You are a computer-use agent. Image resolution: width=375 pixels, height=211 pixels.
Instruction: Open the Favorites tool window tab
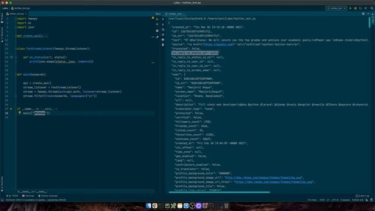coord(2,183)
